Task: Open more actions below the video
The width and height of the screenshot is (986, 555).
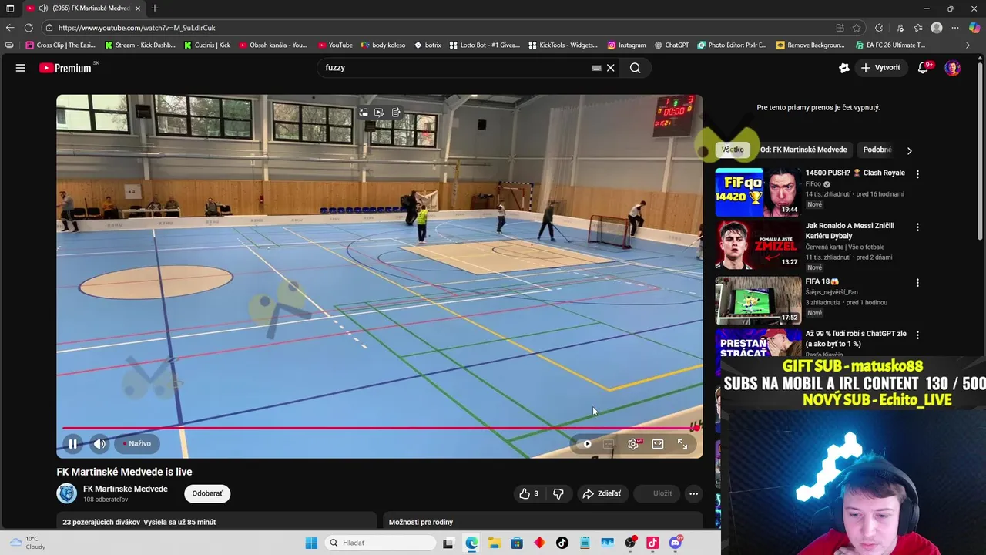Action: point(693,493)
